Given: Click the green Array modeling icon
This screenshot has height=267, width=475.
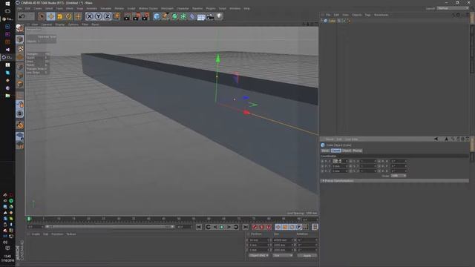Looking at the screenshot, I should 183,16.
